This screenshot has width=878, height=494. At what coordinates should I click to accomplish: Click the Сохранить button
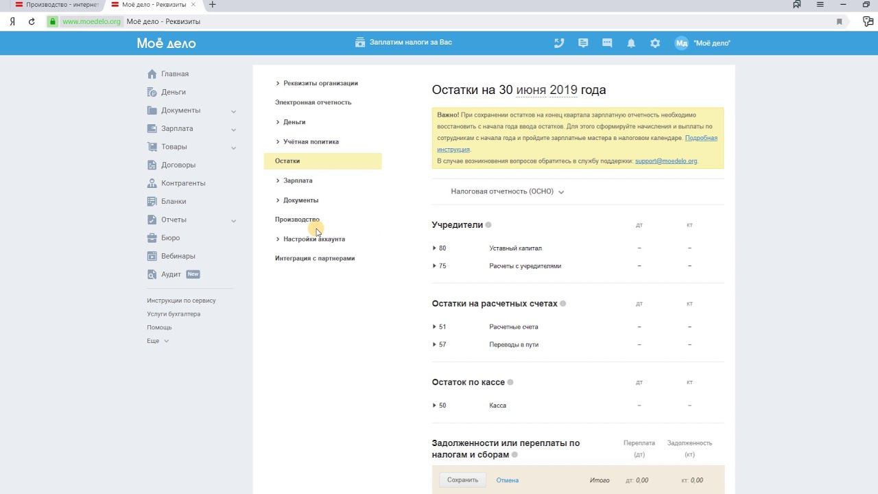click(x=462, y=480)
